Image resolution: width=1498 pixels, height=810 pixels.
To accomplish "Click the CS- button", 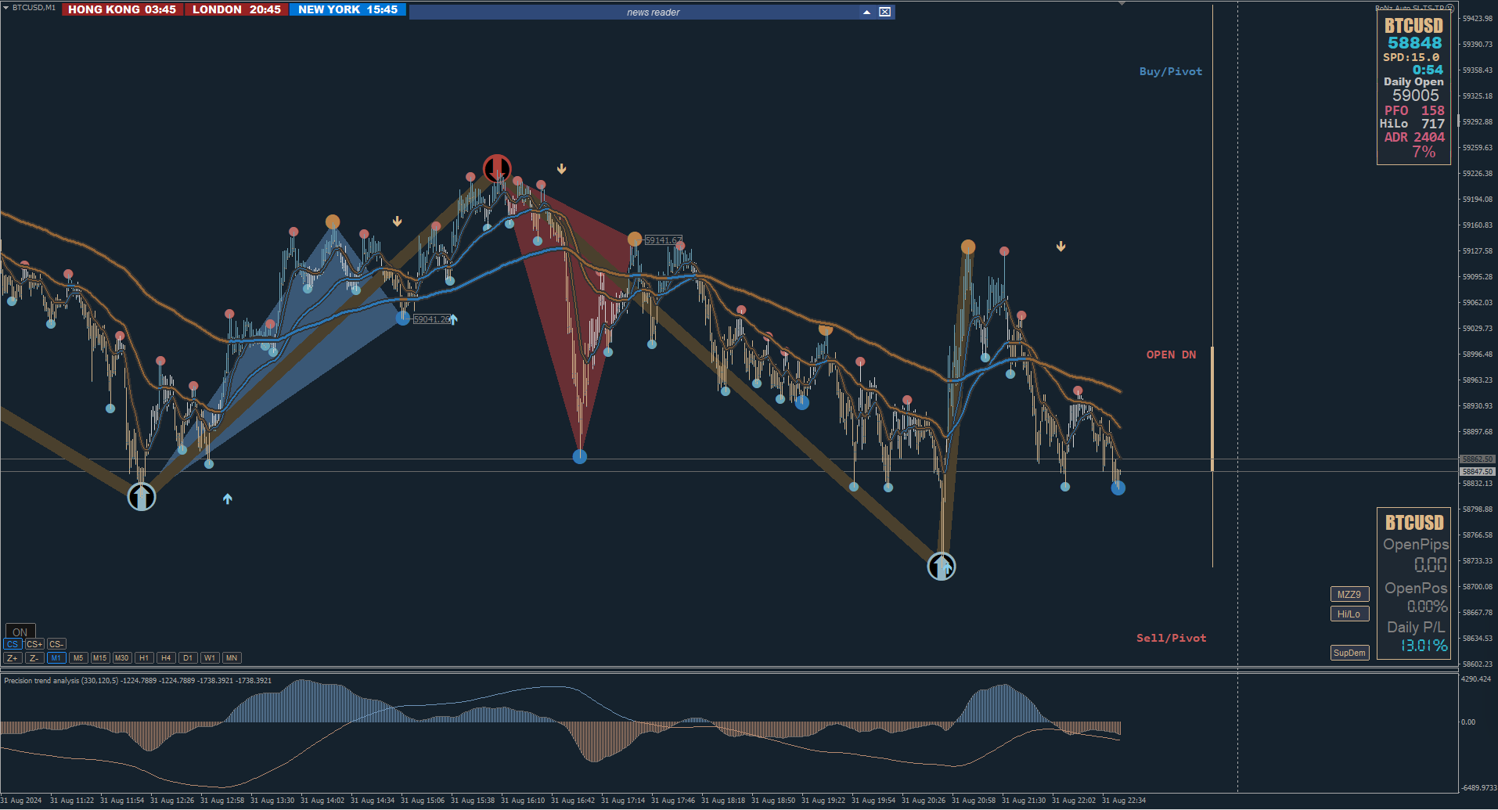I will coord(56,644).
